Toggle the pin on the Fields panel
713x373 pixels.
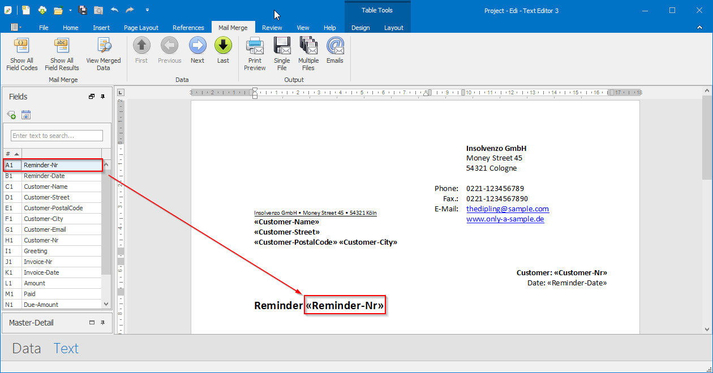[x=103, y=97]
